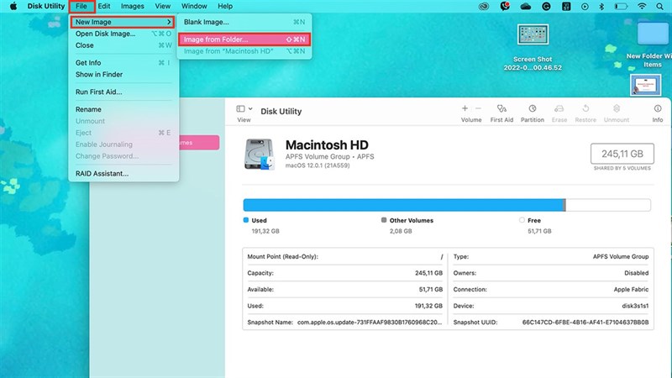Screen dimensions: 672x378
Task: Click the cloud icon in menu bar
Action: (x=526, y=7)
